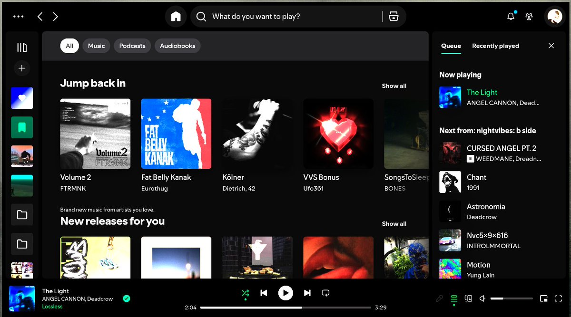The image size is (571, 317).
Task: Select the Audiobooks filter chip
Action: pos(177,46)
